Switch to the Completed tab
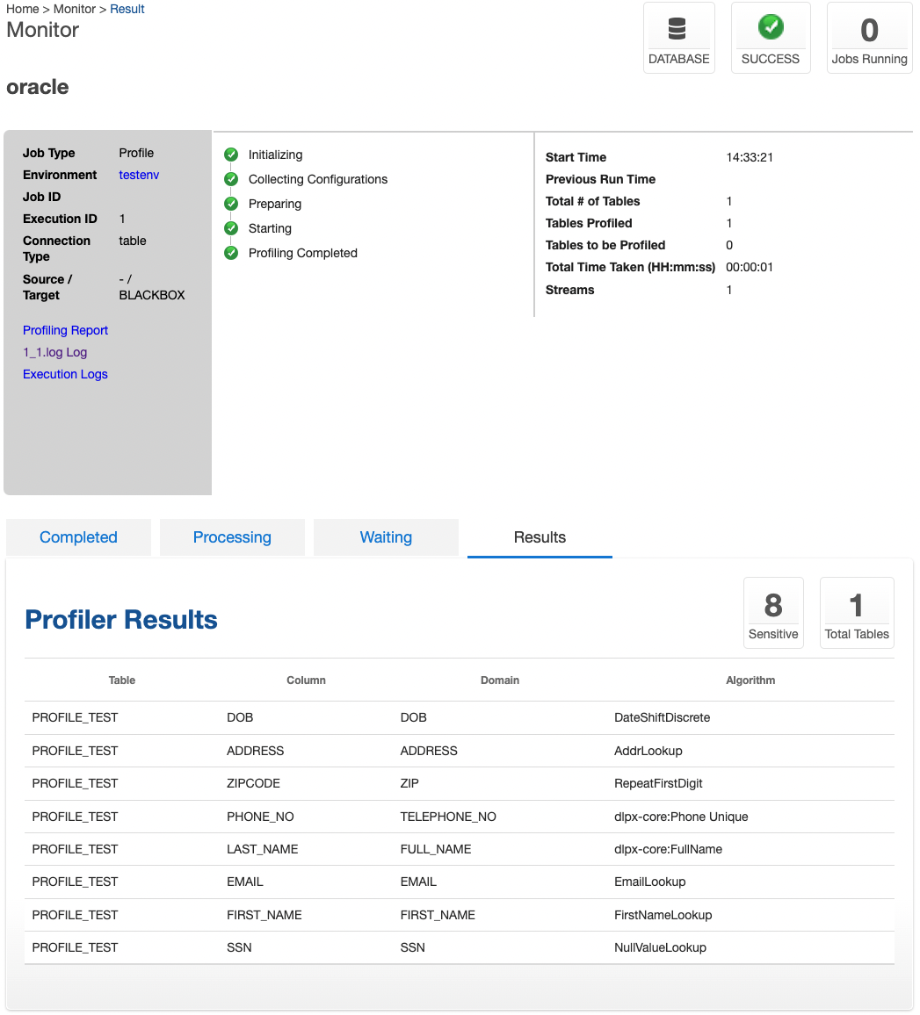The image size is (920, 1015). 78,536
